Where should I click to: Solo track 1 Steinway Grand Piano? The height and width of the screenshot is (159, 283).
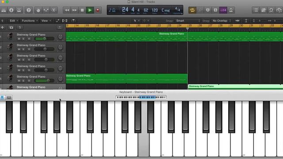click(x=23, y=39)
